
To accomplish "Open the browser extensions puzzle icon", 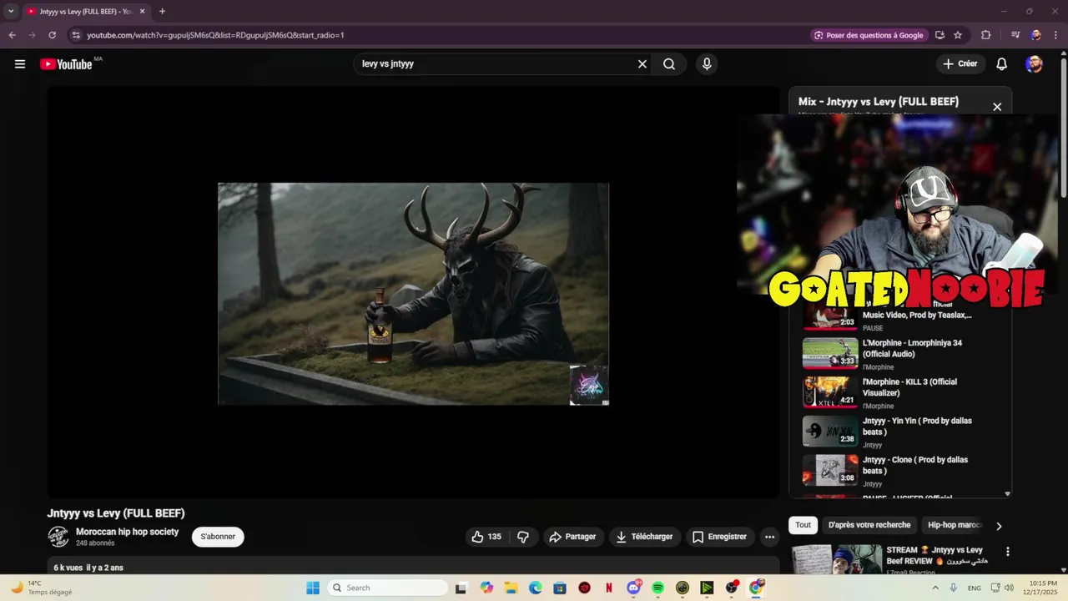I will click(986, 35).
